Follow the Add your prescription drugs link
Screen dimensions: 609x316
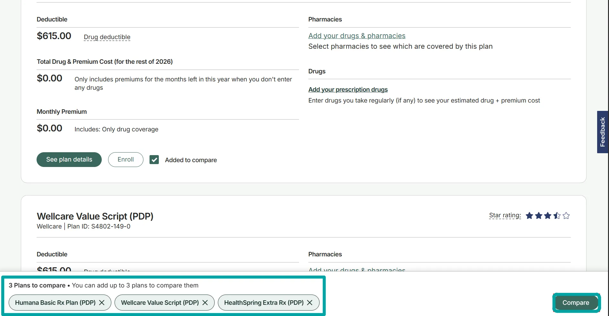tap(348, 89)
